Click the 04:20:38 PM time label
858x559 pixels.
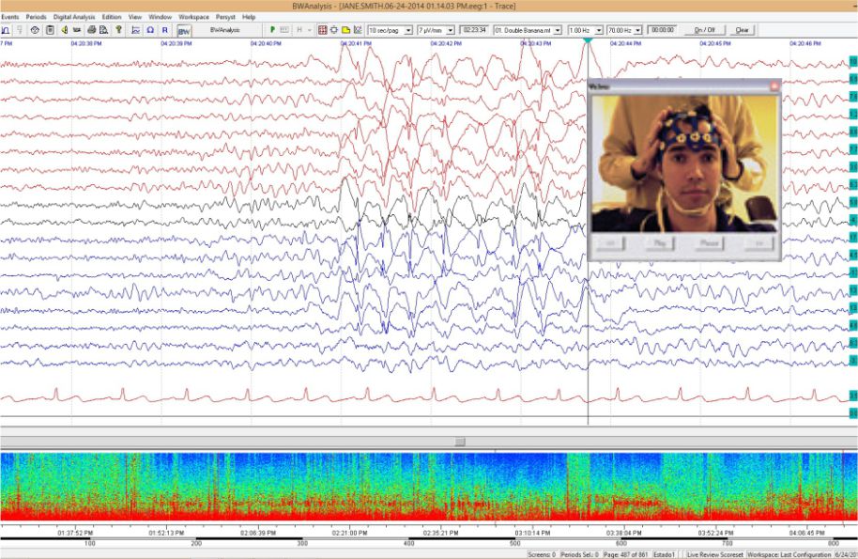point(86,43)
